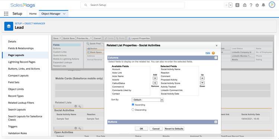This screenshot has height=139, width=279.
Task: Click the favorites star icon
Action: (x=226, y=5)
